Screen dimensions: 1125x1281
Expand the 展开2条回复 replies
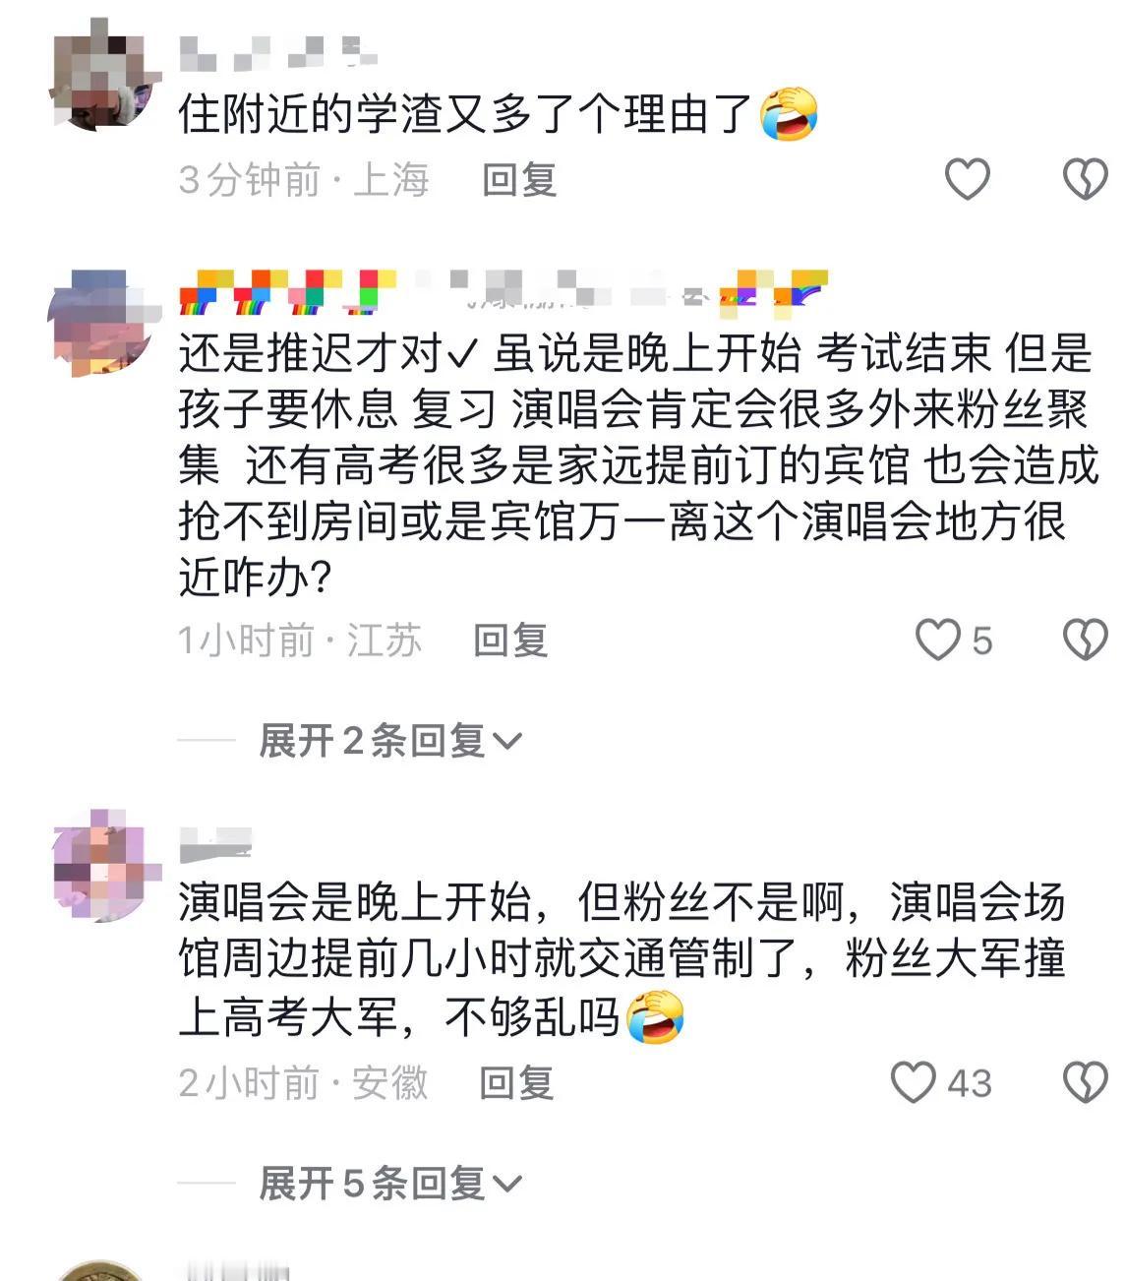coord(390,740)
